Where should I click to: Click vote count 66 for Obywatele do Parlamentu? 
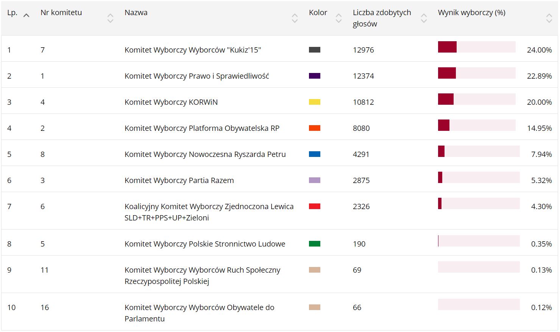(357, 307)
